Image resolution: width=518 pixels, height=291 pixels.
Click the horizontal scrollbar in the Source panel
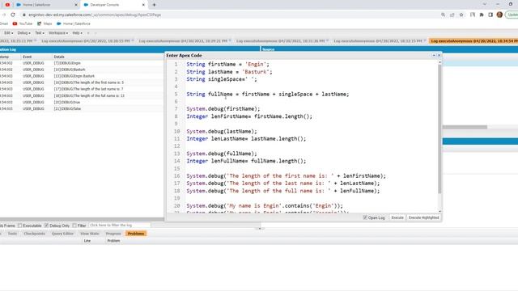[x=465, y=127]
